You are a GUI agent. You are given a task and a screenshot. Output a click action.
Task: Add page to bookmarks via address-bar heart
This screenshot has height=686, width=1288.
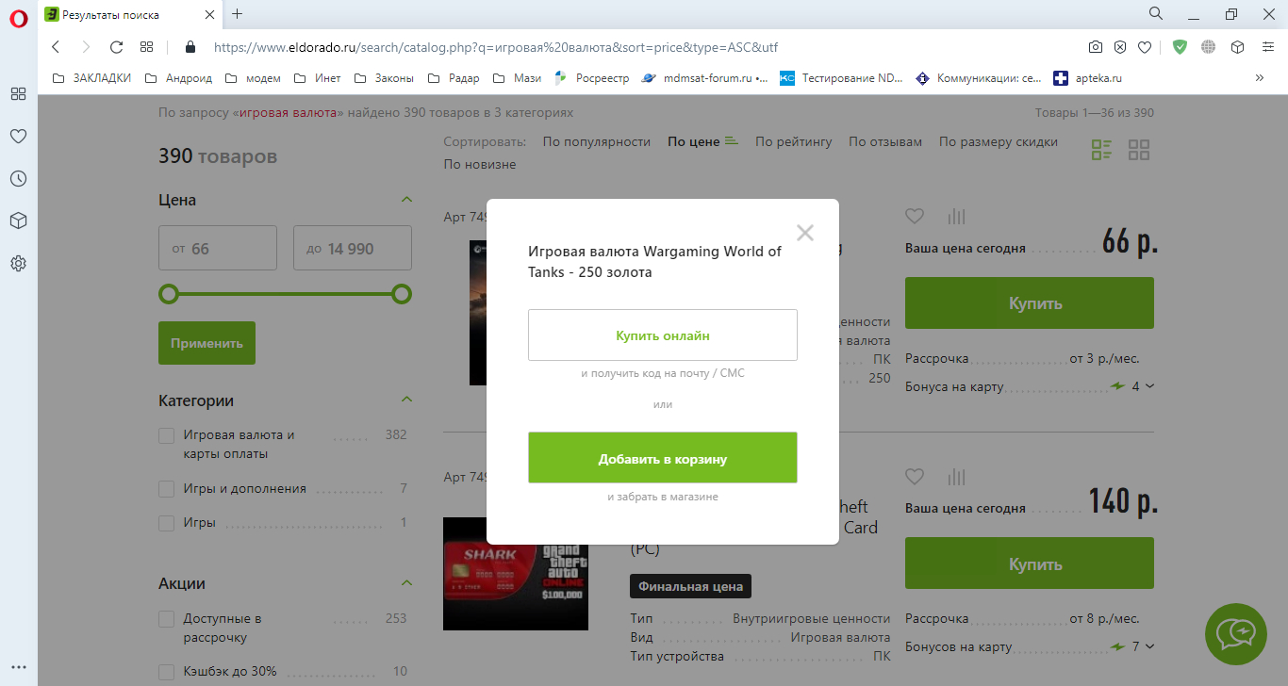tap(1145, 47)
